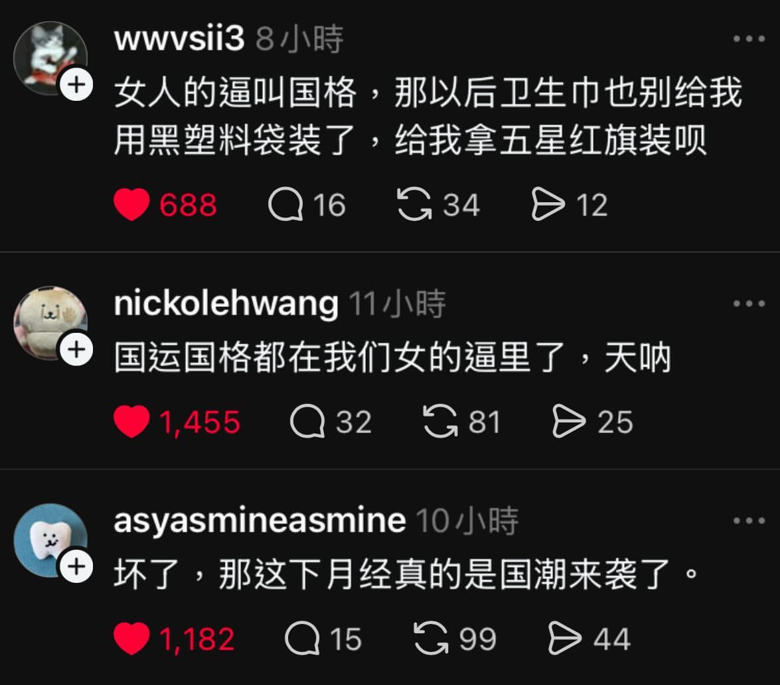Share asyasmineasmine post with send icon
This screenshot has width=780, height=685.
tap(565, 639)
